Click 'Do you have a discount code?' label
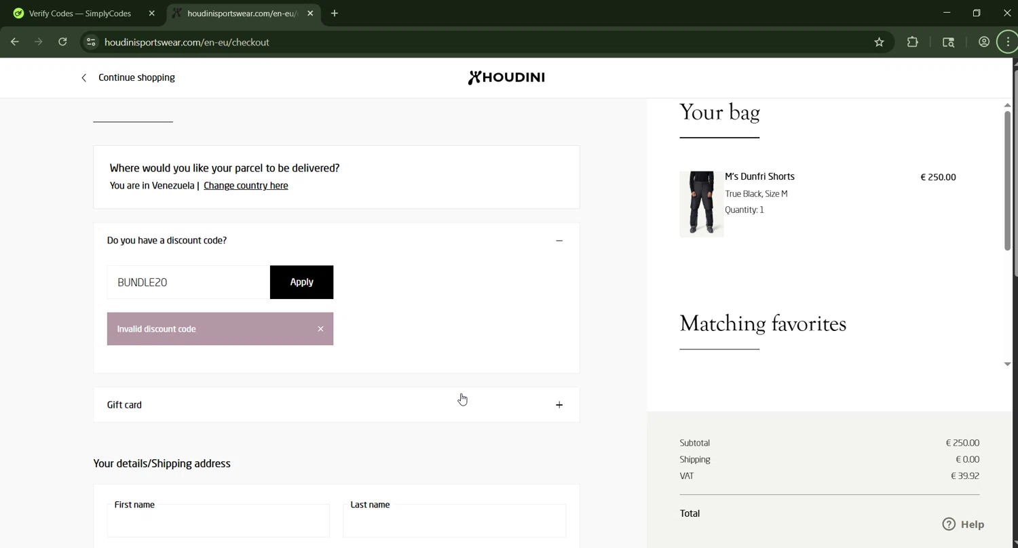The image size is (1018, 548). 167,241
